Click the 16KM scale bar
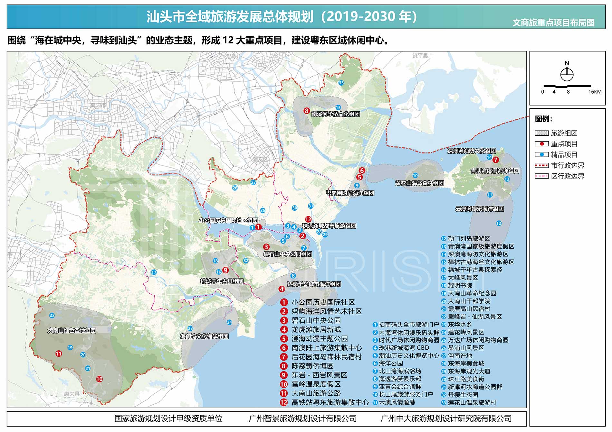Screen dimensions: 612x432 point(567,86)
